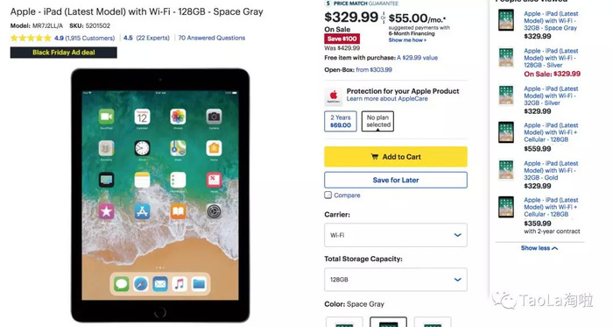This screenshot has width=613, height=327.
Task: Open the iPad 32GB Space Gray thumbnail
Action: tap(506, 20)
